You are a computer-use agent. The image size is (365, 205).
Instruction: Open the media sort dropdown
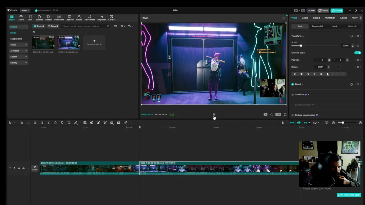tap(123, 26)
